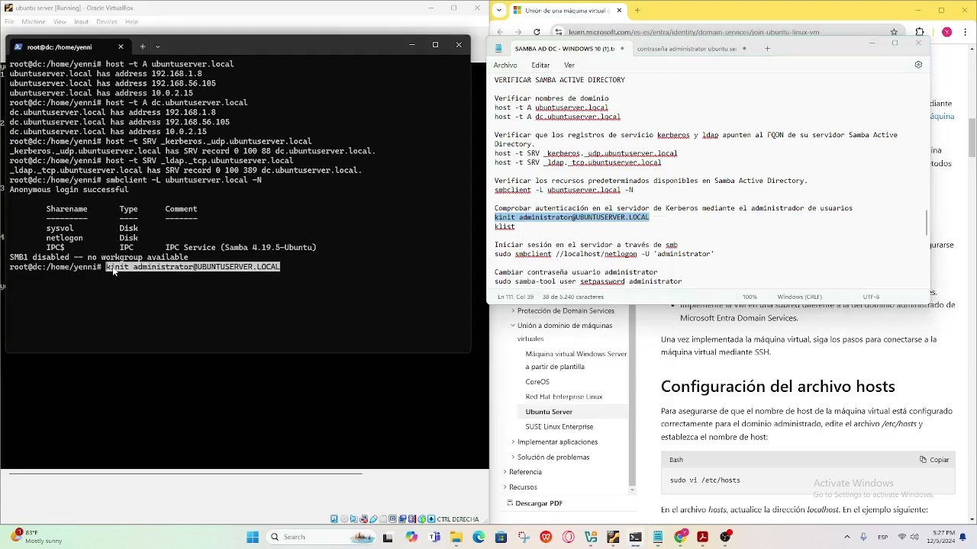
Task: Switch to 'contraseña administrator ubuntu' Notepad tab
Action: [x=686, y=49]
